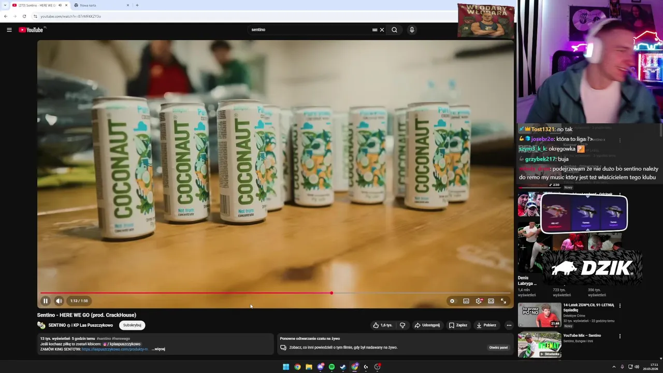663x373 pixels.
Task: Enter fullscreen mode
Action: click(503, 301)
